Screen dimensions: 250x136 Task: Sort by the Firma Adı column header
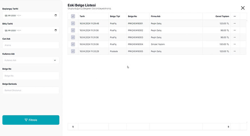[155, 16]
